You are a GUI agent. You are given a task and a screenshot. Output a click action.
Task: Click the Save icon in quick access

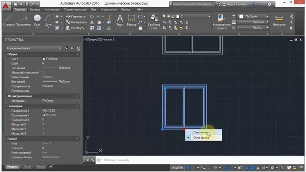coord(27,4)
